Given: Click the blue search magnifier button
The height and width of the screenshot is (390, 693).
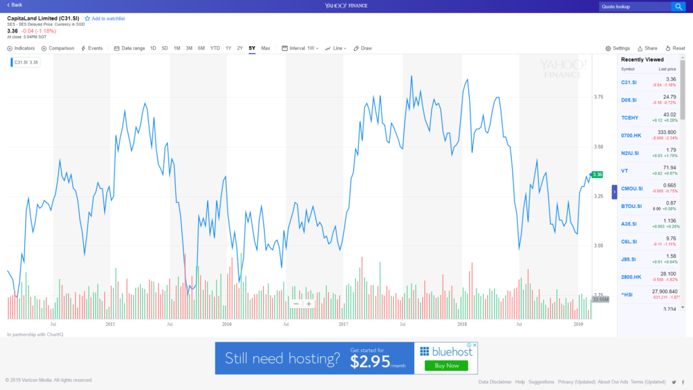Looking at the screenshot, I should tap(678, 7).
